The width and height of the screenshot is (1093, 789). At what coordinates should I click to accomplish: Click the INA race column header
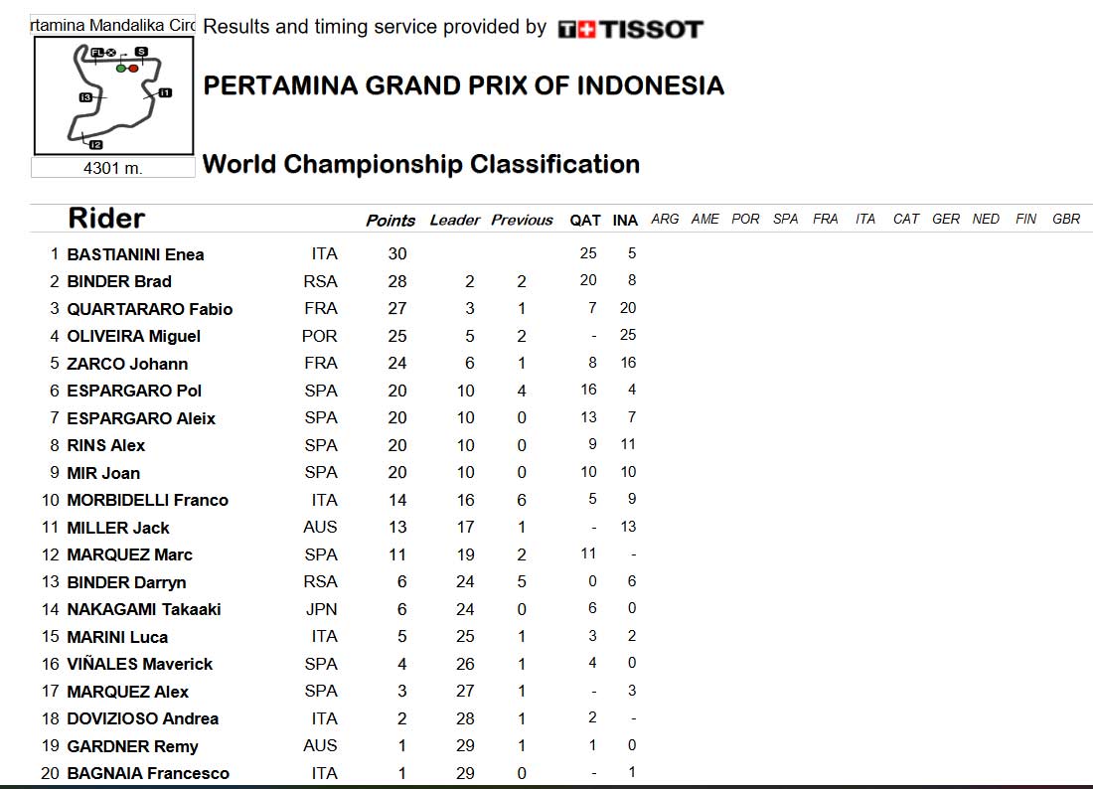point(625,221)
